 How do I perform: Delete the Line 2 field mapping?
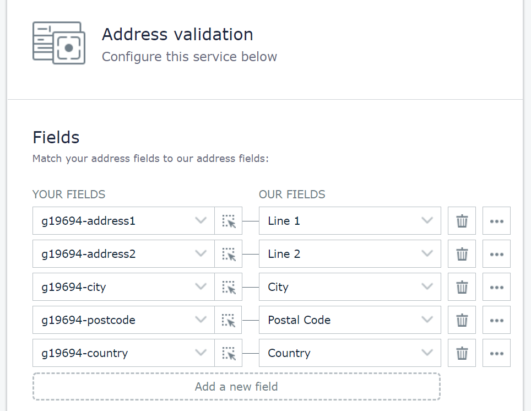462,254
